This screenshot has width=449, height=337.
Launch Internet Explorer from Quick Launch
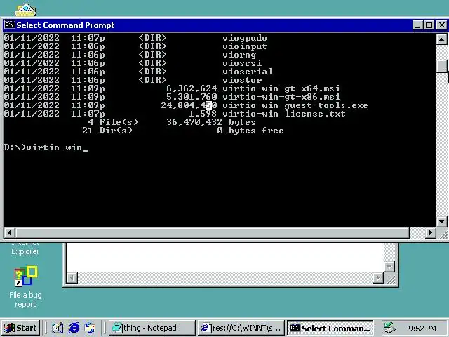click(x=74, y=328)
